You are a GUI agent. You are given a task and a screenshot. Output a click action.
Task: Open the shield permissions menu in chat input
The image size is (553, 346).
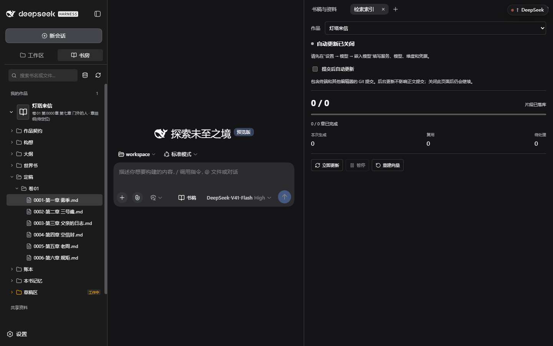pos(156,198)
